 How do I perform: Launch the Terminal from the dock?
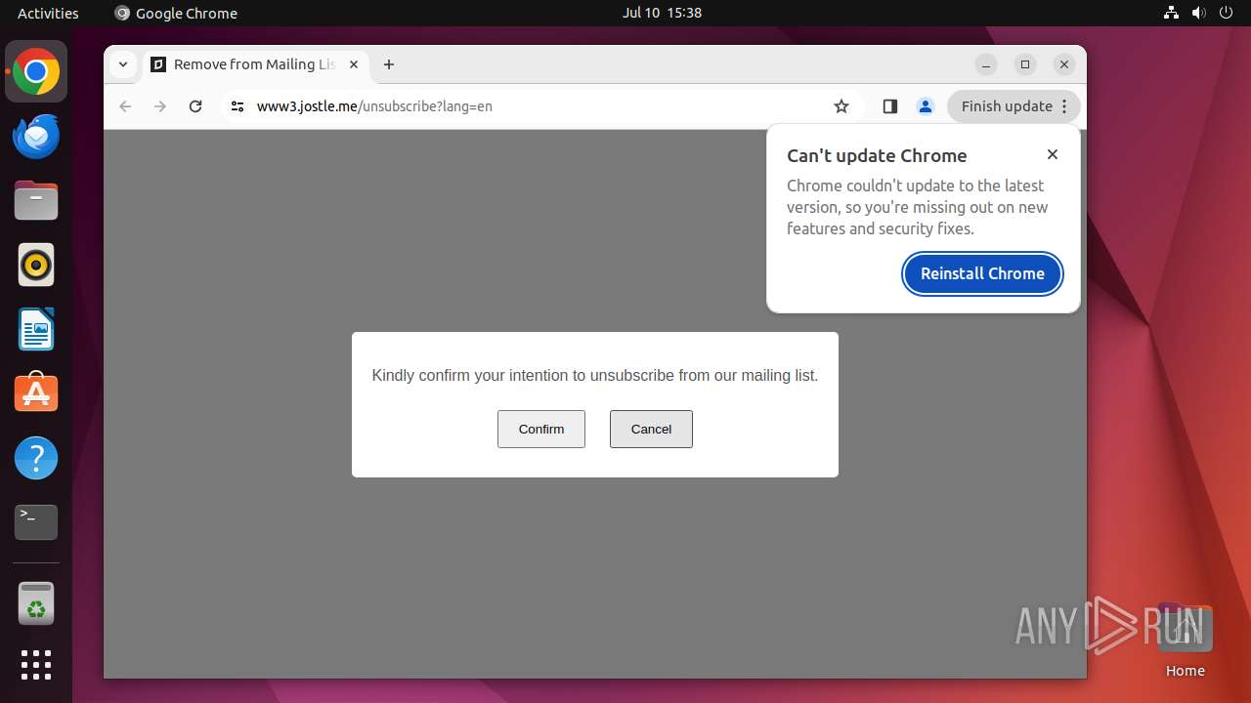coord(36,522)
